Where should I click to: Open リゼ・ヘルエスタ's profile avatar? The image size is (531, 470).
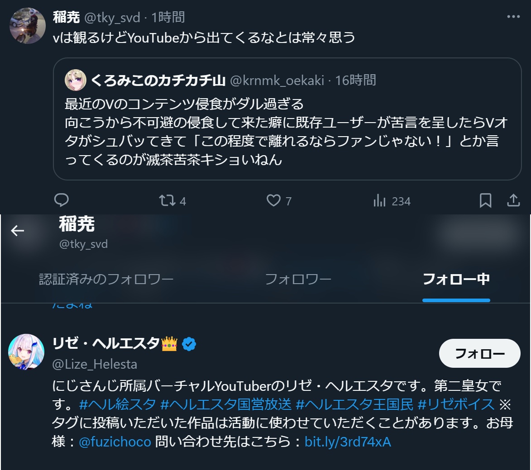pyautogui.click(x=26, y=352)
